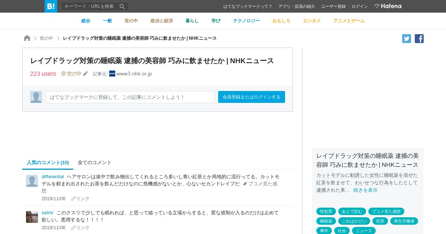Click the 厚生労働省 tag
This screenshot has height=234, width=446.
tap(404, 221)
